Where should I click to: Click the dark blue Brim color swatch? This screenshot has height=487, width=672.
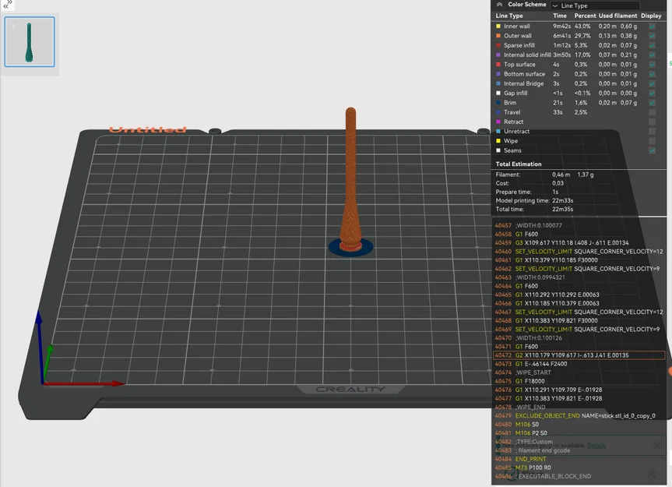[x=498, y=103]
